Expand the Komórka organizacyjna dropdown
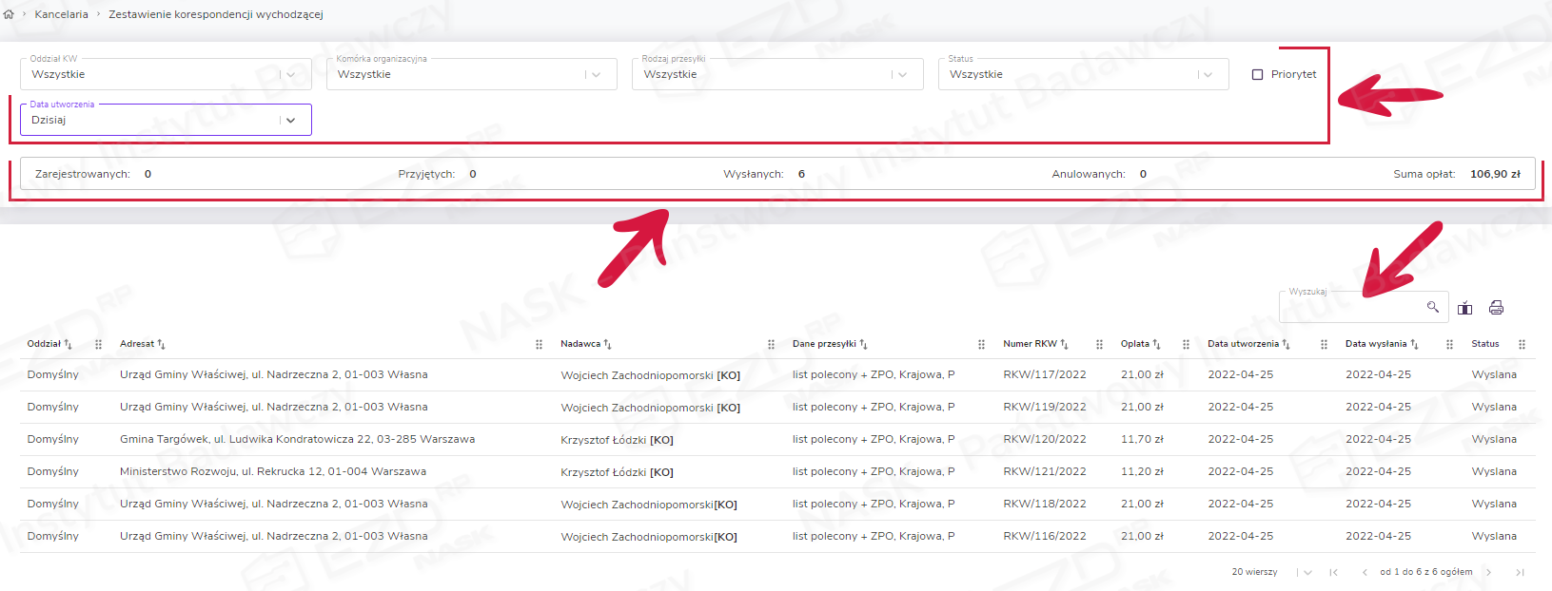The height and width of the screenshot is (591, 1552). [597, 74]
